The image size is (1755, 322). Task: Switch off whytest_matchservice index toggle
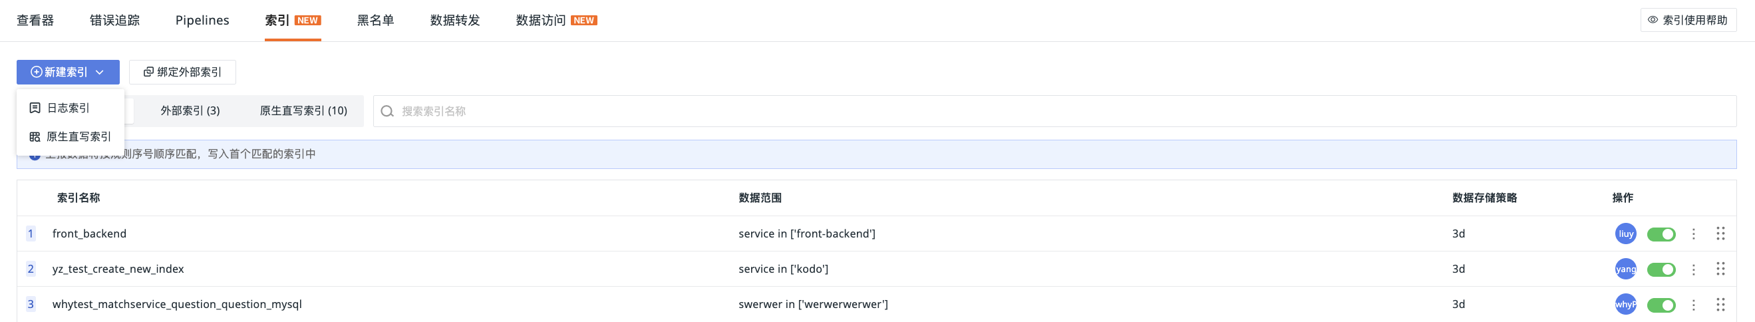(1661, 305)
